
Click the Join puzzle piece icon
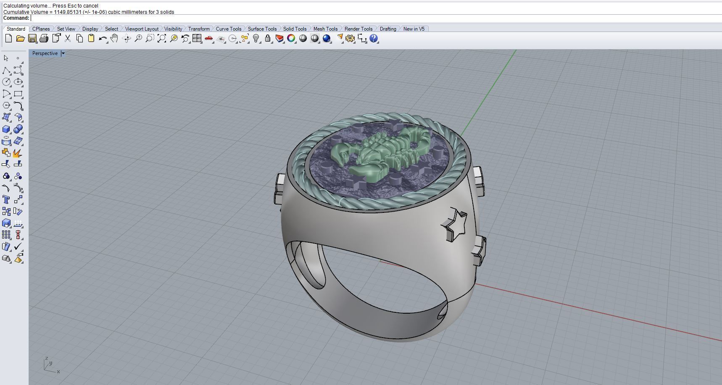pyautogui.click(x=6, y=153)
